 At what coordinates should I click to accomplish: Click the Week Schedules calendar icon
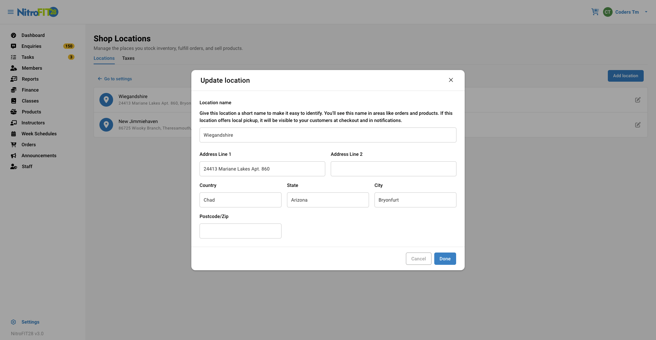pos(14,134)
